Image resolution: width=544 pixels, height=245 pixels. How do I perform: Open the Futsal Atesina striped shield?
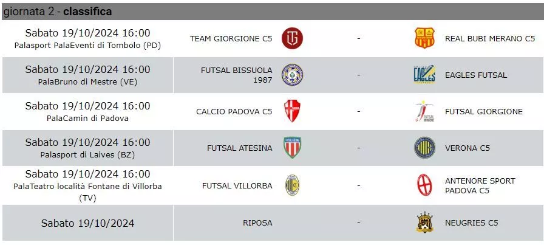[292, 148]
